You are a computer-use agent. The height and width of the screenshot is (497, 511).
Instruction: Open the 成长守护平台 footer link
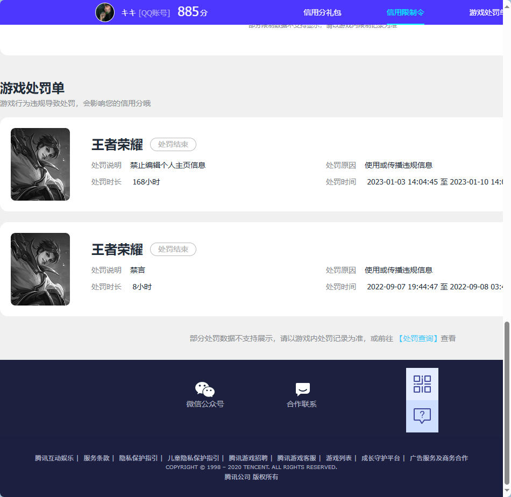pyautogui.click(x=381, y=458)
